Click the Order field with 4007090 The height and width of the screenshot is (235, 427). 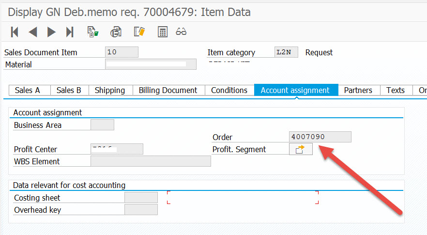coord(320,137)
